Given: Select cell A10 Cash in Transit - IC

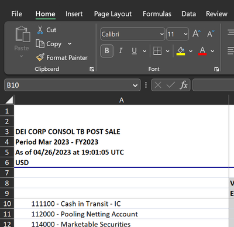Looking at the screenshot, I should [x=121, y=204].
